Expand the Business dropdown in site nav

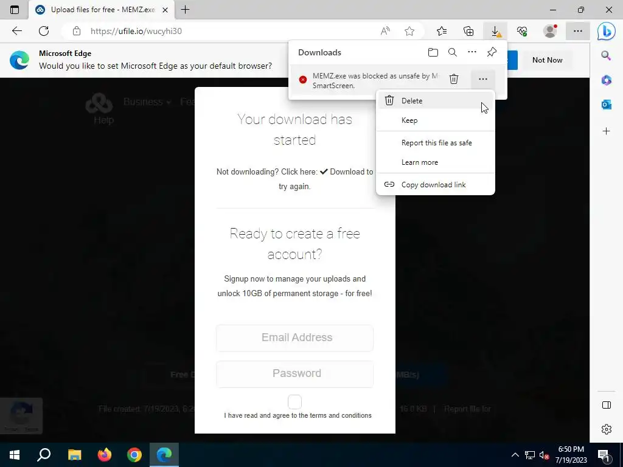147,102
